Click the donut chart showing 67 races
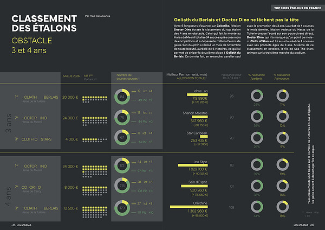The width and height of the screenshot is (325, 230). pyautogui.click(x=122, y=137)
